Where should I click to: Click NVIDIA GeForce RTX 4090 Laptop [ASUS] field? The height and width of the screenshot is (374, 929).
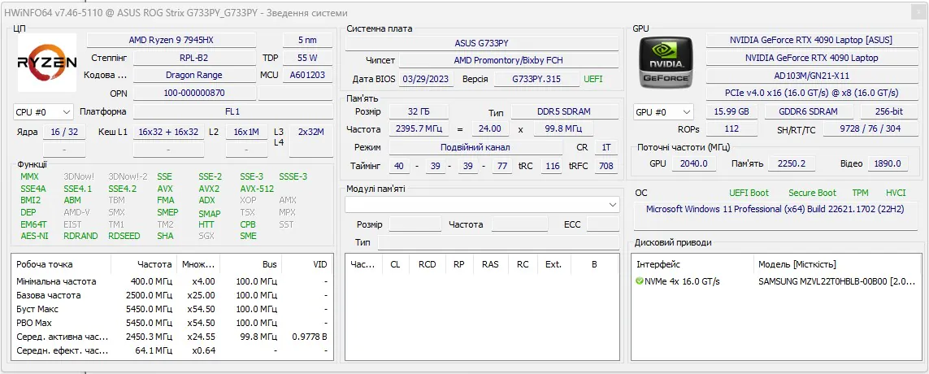pos(811,41)
